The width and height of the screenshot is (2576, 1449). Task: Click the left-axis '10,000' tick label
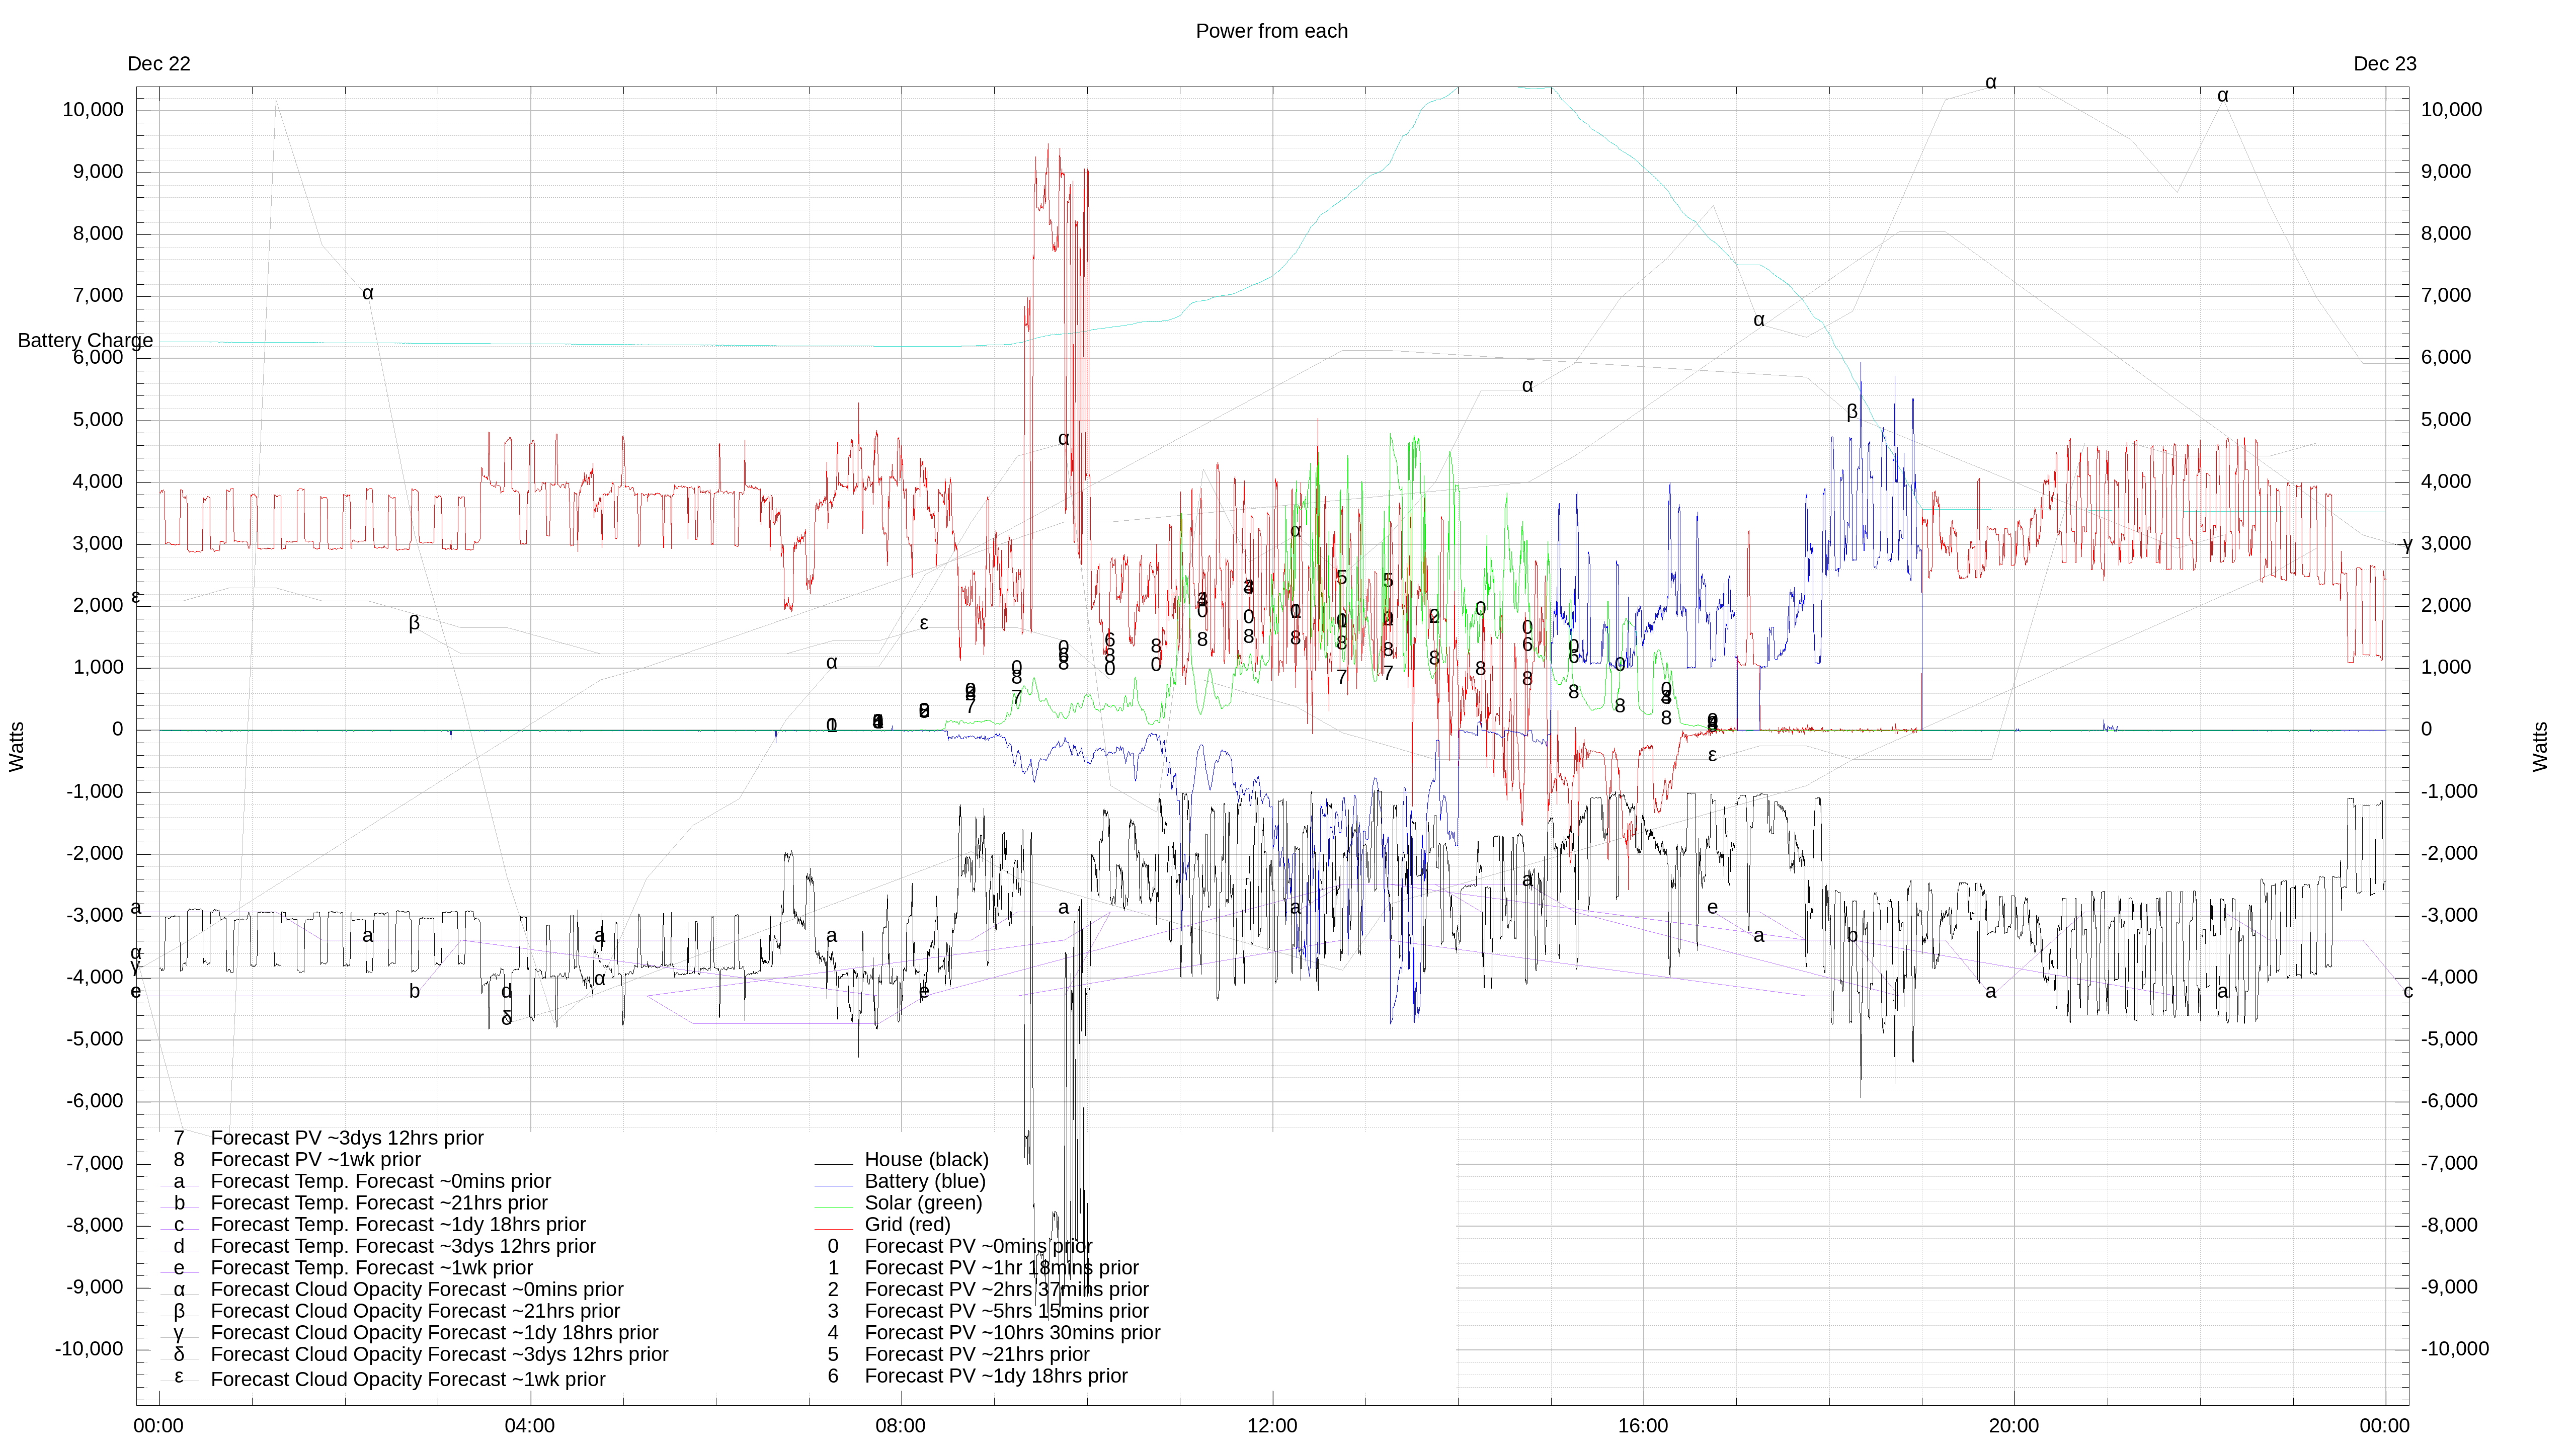(x=93, y=110)
